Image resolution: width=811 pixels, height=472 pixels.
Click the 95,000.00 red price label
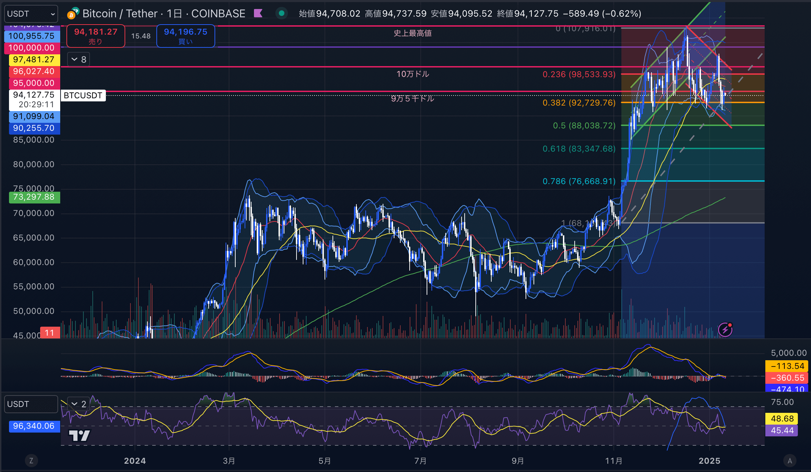pyautogui.click(x=34, y=83)
